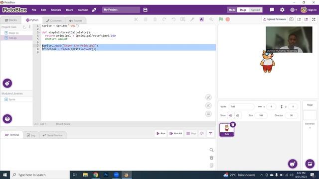319x179 pixels.
Task: Click the refresh icon beside Project Files
Action: (24, 27)
